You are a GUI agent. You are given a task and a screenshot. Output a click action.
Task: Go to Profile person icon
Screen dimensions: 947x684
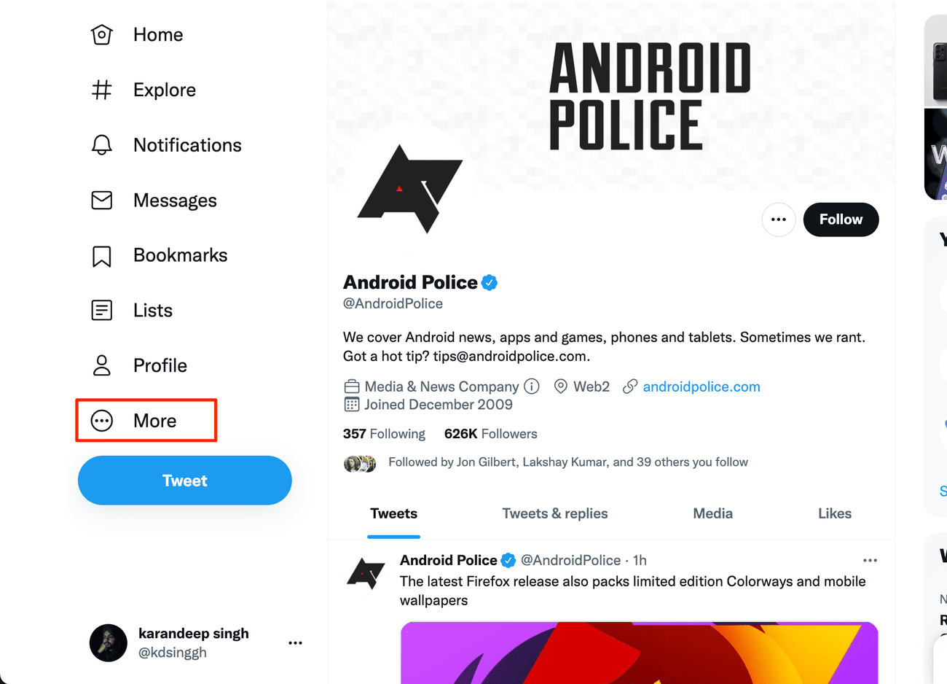click(x=102, y=365)
